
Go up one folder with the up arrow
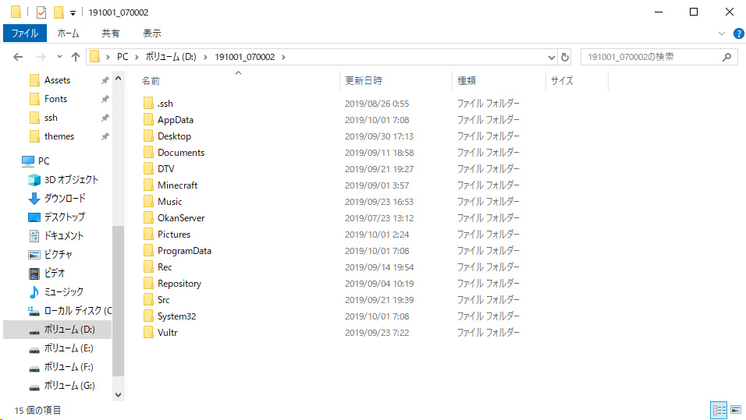point(76,57)
